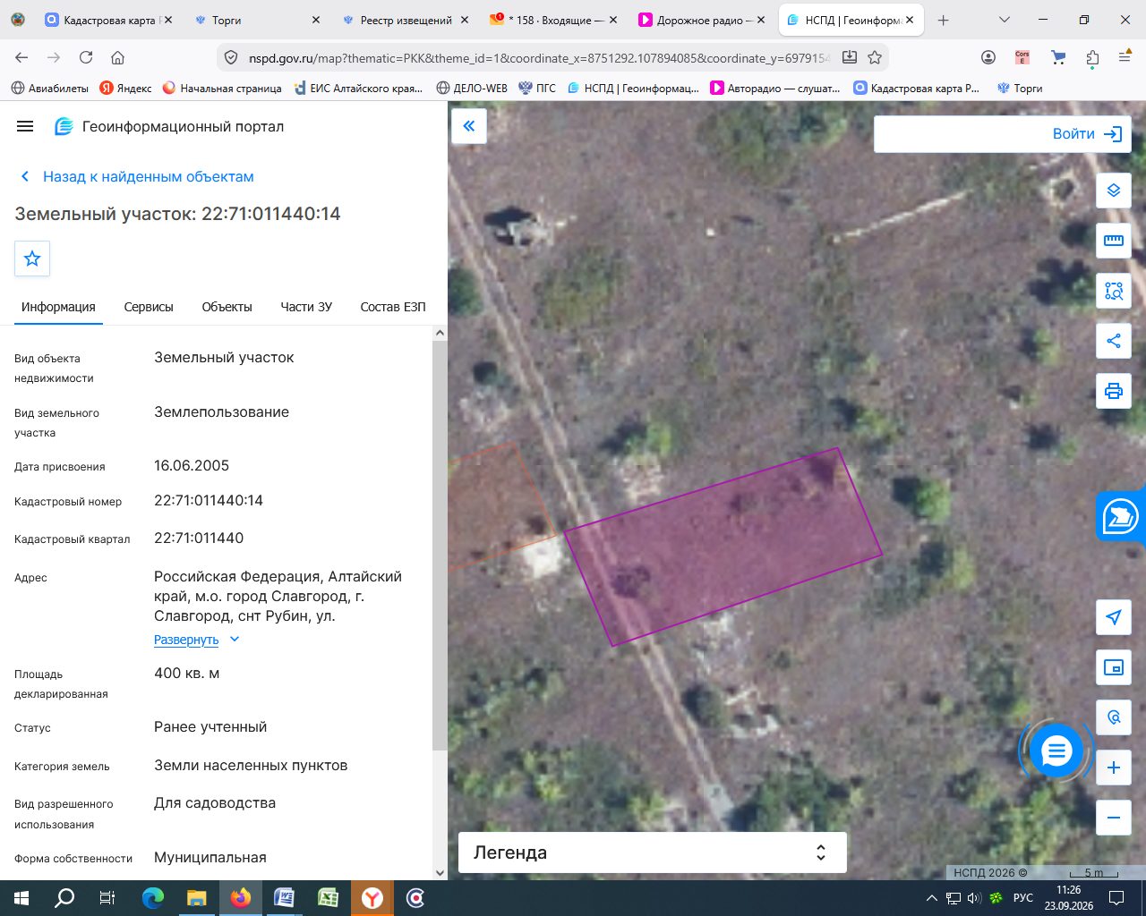Open a new browser tab
The image size is (1146, 916).
tap(943, 20)
